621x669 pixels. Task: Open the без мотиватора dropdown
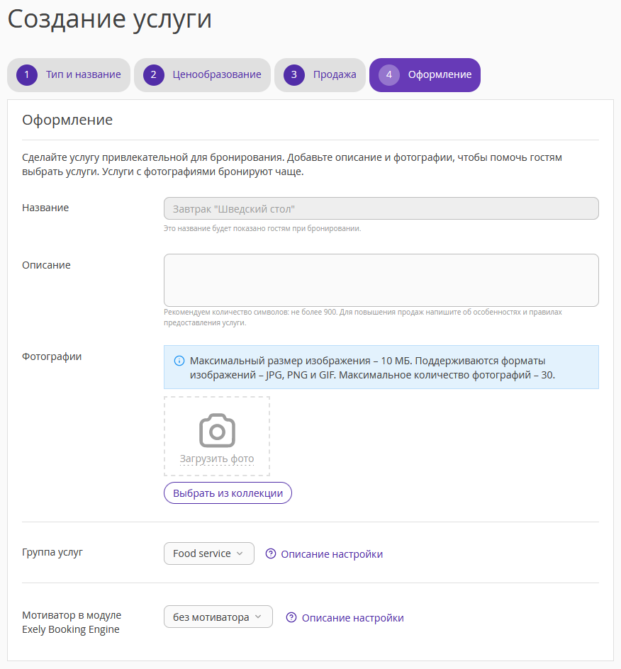(x=218, y=617)
